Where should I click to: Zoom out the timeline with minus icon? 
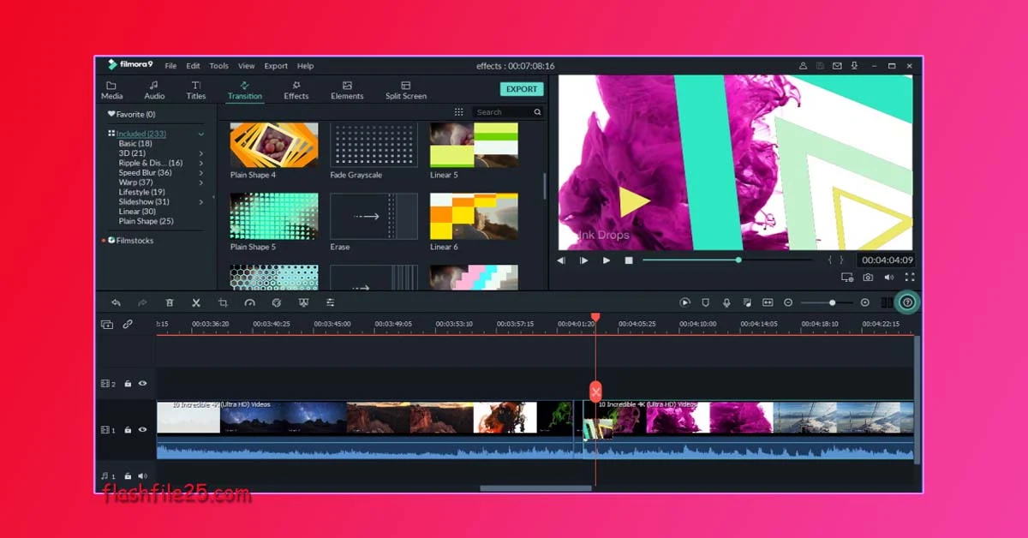[x=788, y=302]
